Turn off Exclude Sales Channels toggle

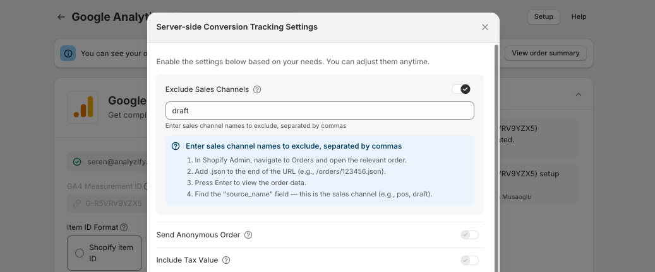click(460, 89)
